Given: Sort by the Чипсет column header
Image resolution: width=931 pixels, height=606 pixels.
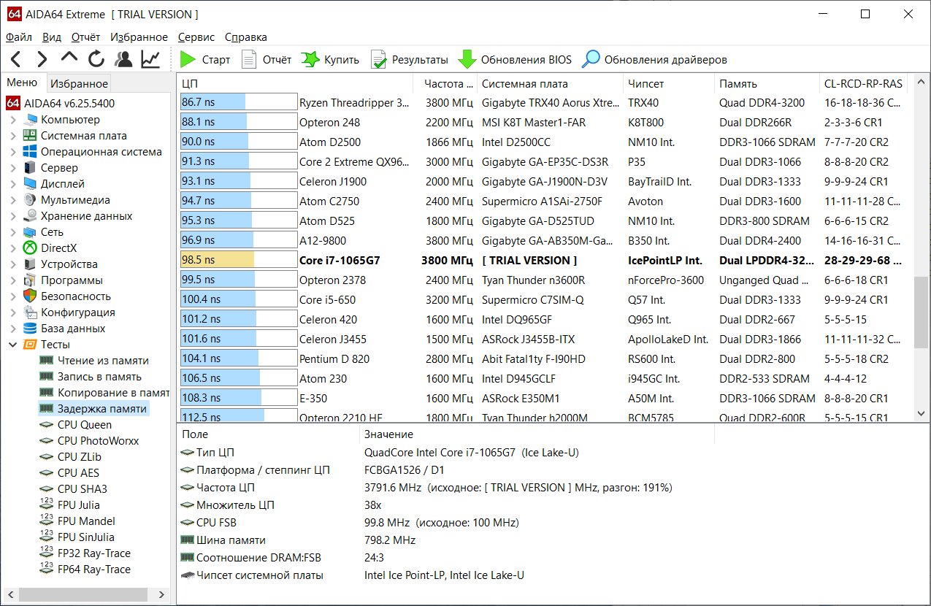Looking at the screenshot, I should [x=669, y=84].
